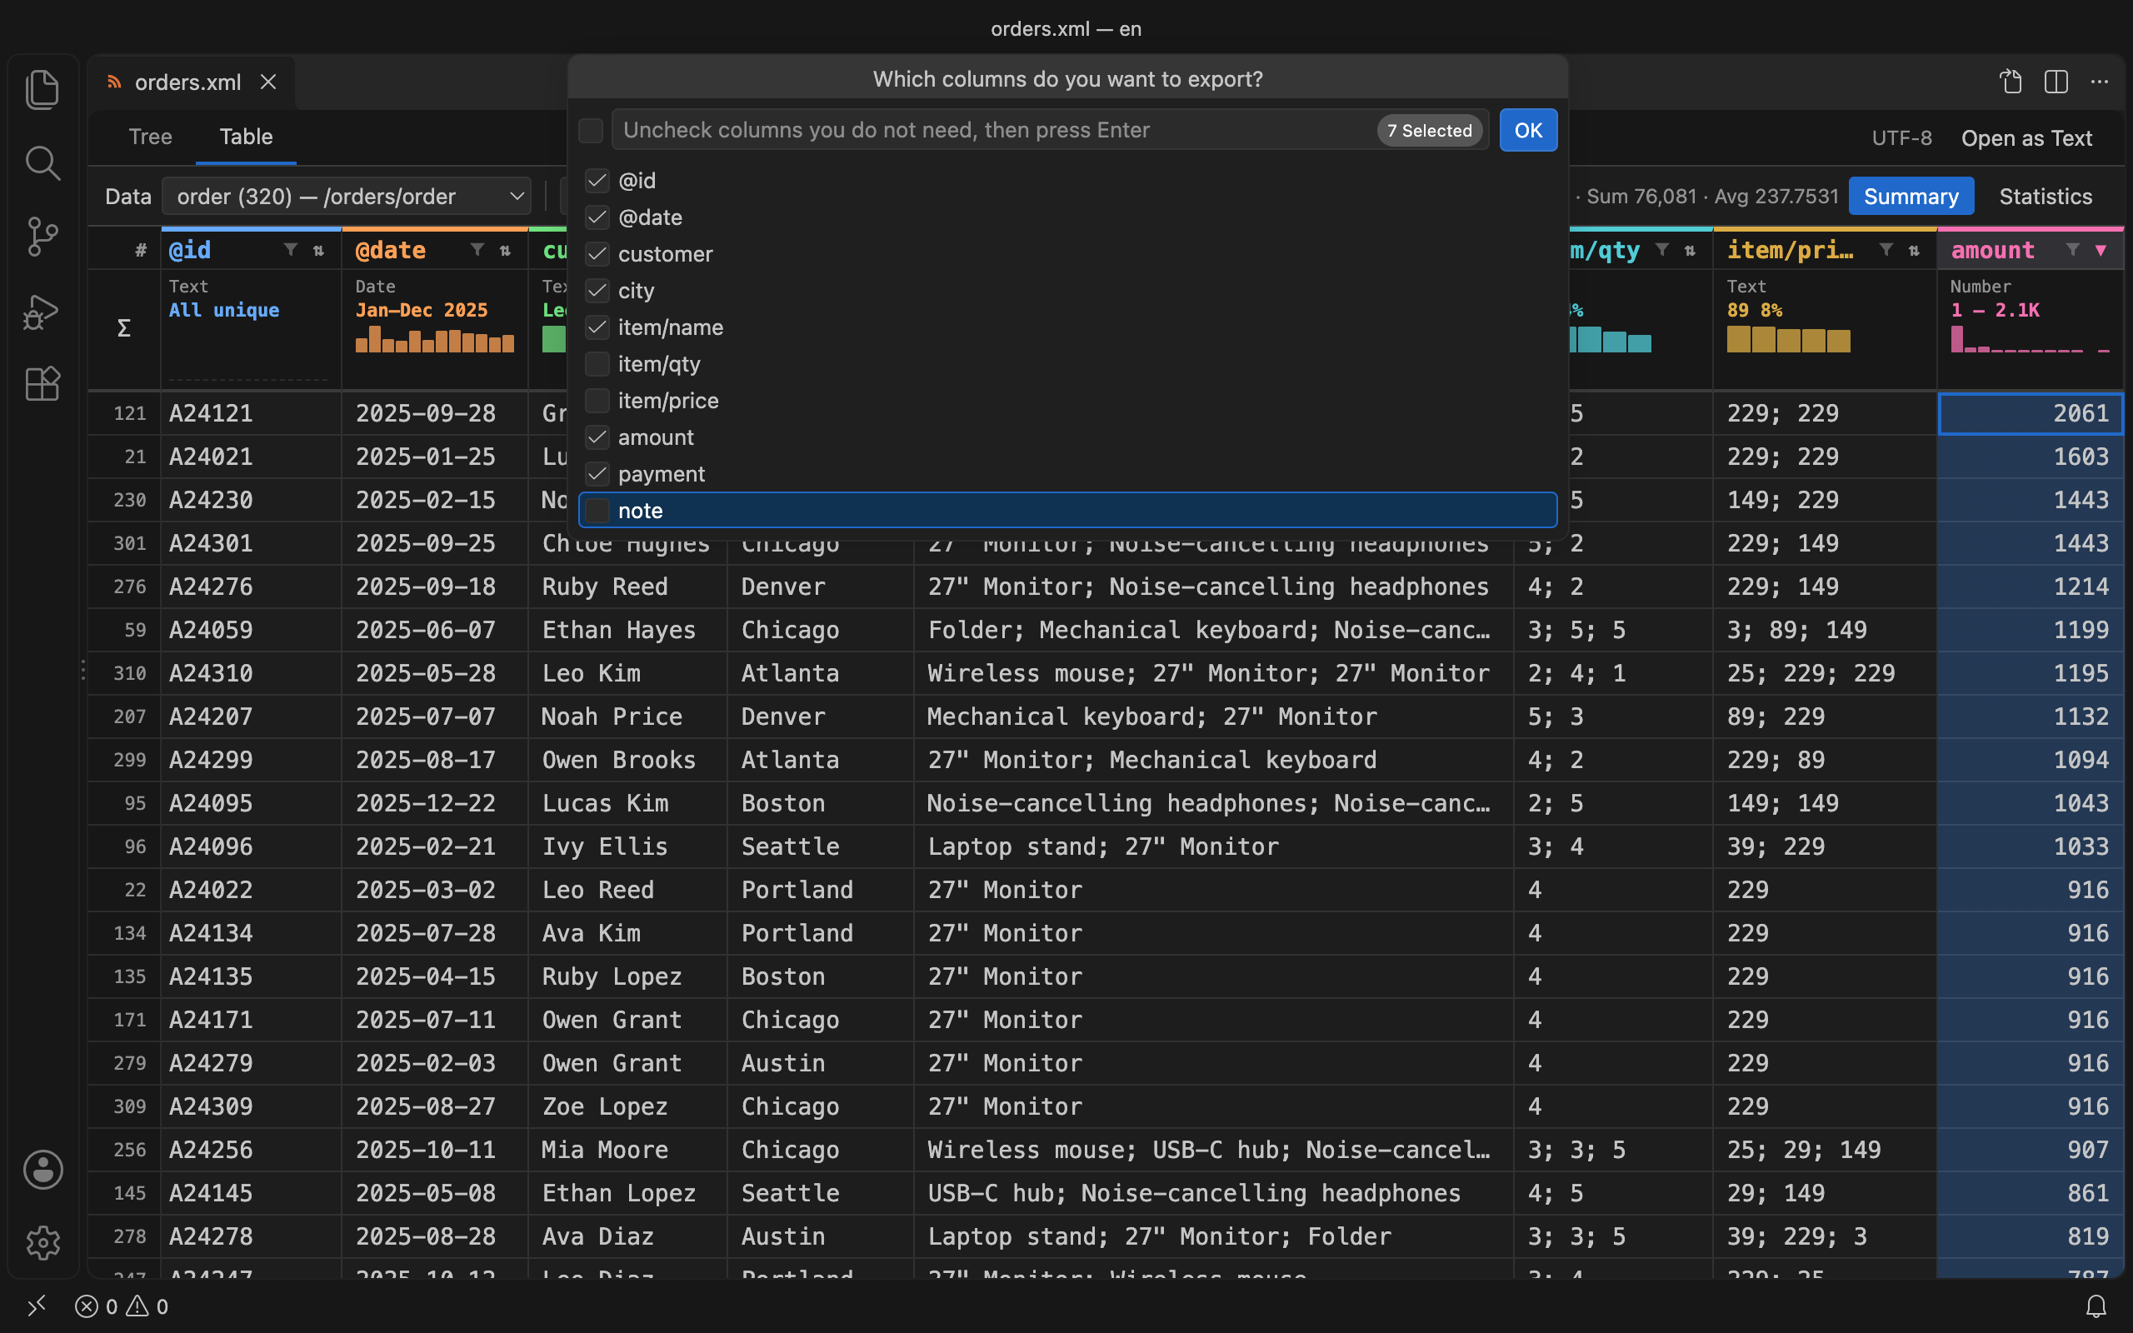
Task: Click the Summary button
Action: [x=1911, y=196]
